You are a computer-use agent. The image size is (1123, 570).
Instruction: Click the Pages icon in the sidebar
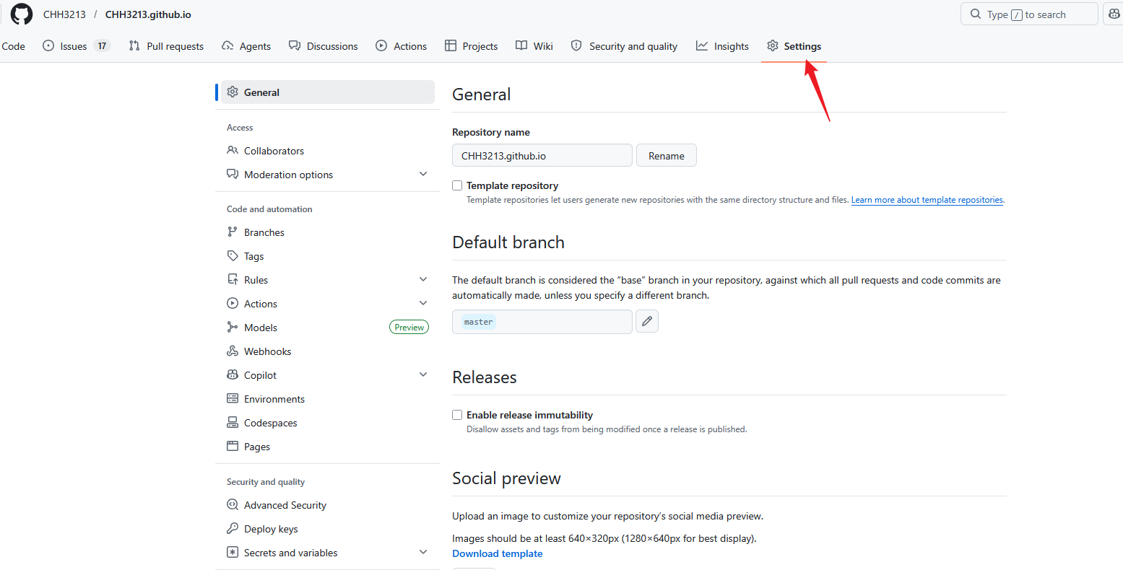[233, 447]
